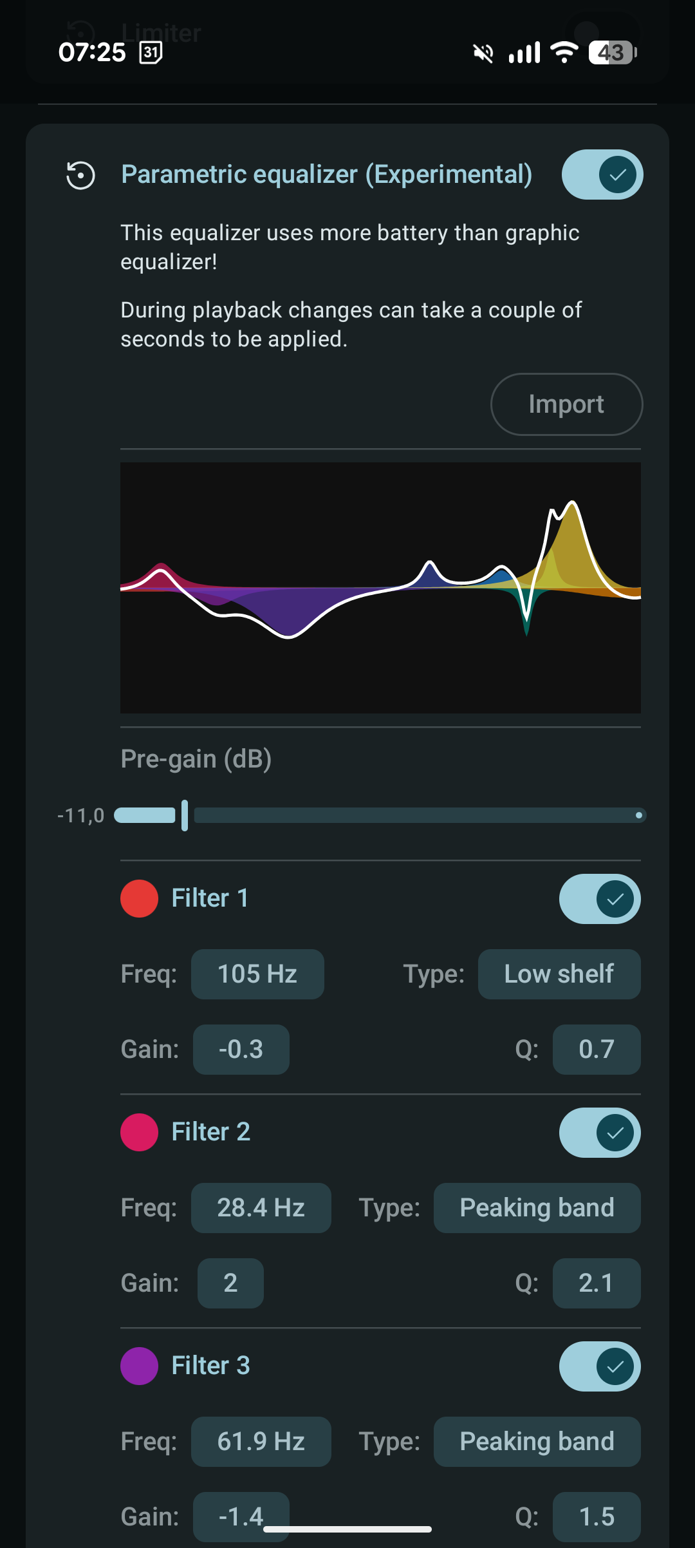This screenshot has height=1548, width=695.
Task: Edit the 105 Hz frequency field
Action: 257,974
